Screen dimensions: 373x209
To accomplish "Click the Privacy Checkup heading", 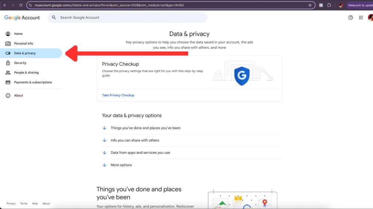I will click(120, 64).
